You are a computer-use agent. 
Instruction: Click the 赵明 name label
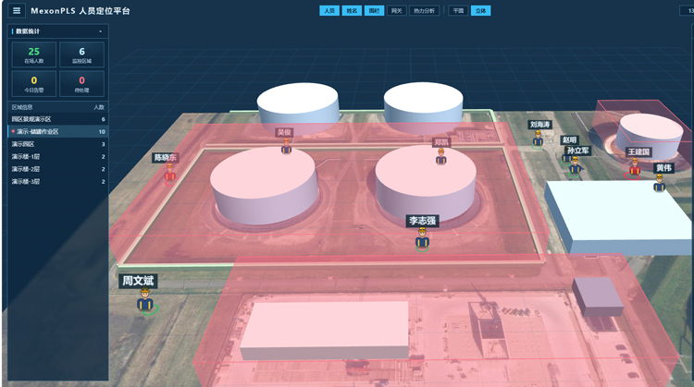(x=569, y=140)
